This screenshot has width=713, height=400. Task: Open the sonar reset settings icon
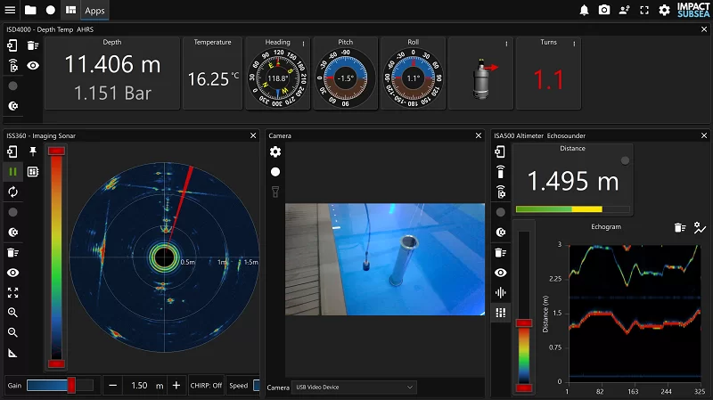click(13, 233)
